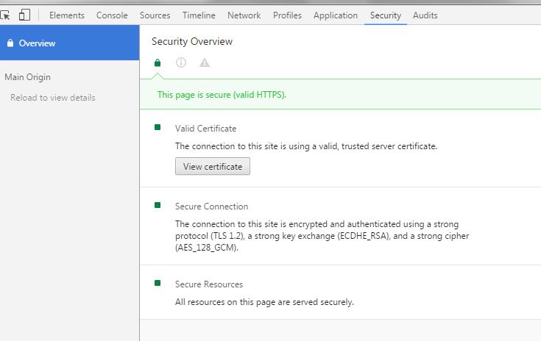Open the Sources tab
The width and height of the screenshot is (541, 341).
[155, 15]
